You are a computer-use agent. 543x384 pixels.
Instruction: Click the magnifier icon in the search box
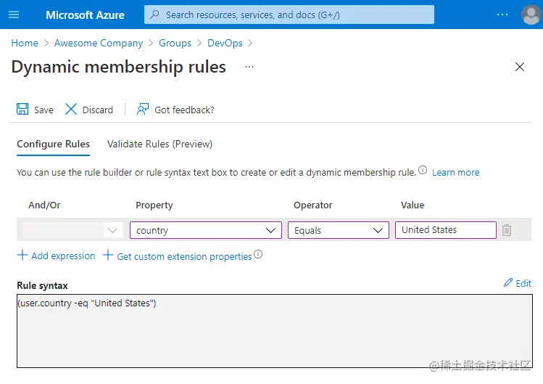pyautogui.click(x=155, y=15)
